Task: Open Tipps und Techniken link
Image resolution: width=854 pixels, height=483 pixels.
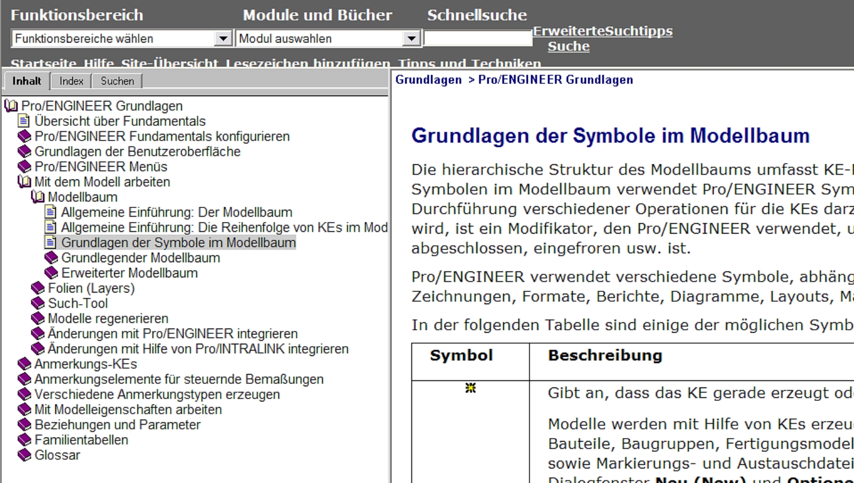Action: [470, 63]
